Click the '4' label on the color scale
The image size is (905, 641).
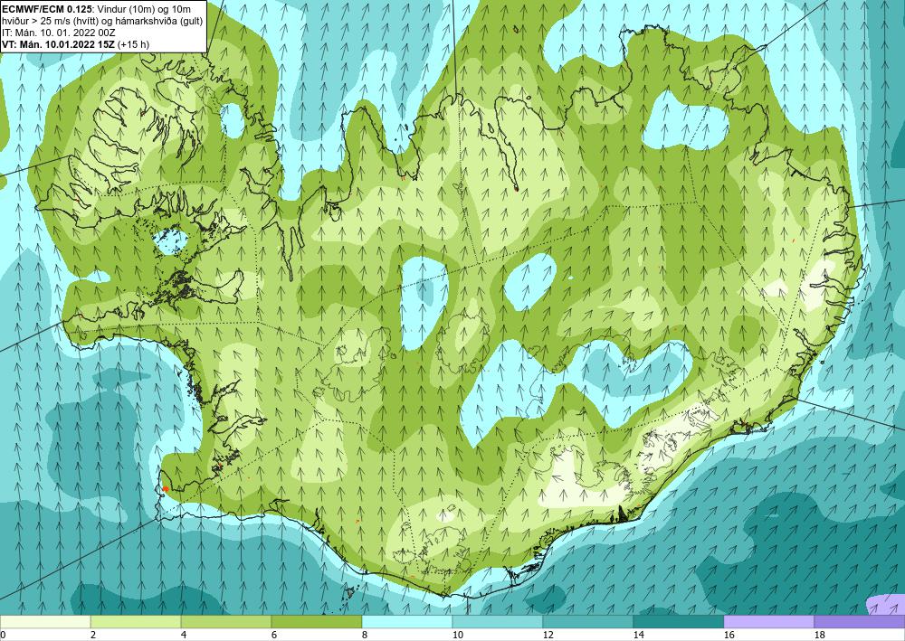click(x=184, y=636)
